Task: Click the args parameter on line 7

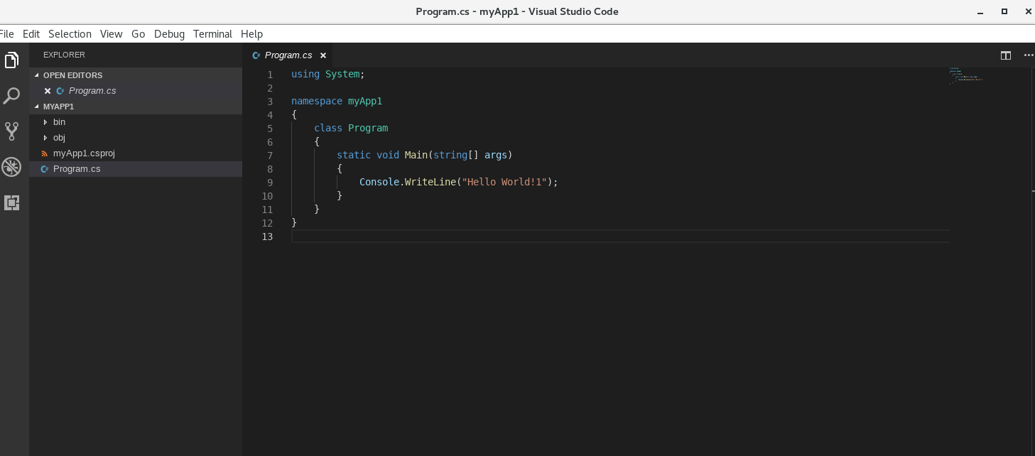Action: click(496, 155)
